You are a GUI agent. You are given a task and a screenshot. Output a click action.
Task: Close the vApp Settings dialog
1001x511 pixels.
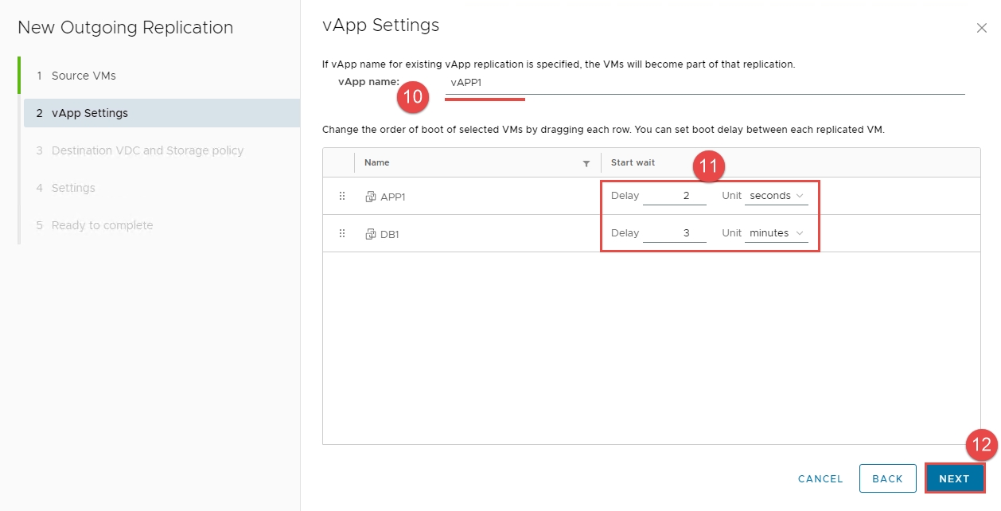point(981,28)
